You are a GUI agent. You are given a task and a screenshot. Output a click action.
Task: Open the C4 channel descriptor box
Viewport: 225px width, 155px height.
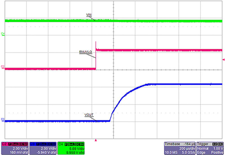tap(71, 148)
